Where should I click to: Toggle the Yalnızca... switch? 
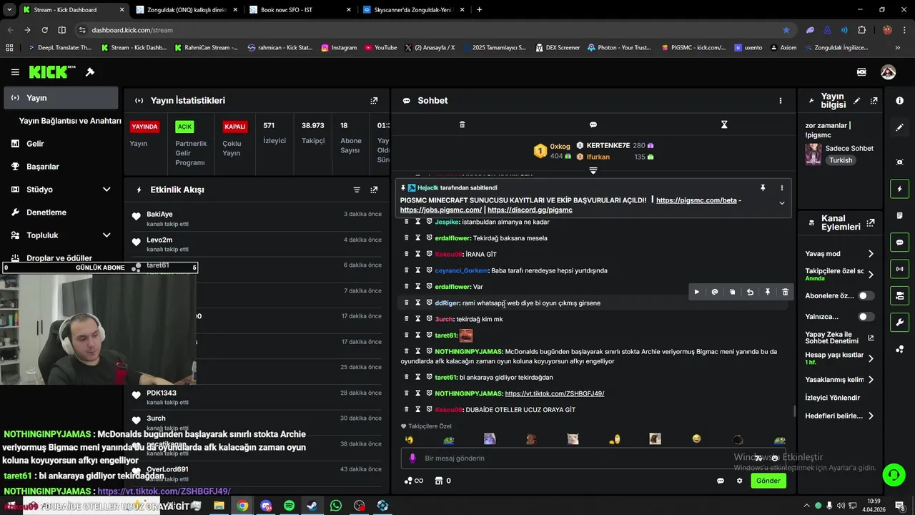click(x=866, y=316)
